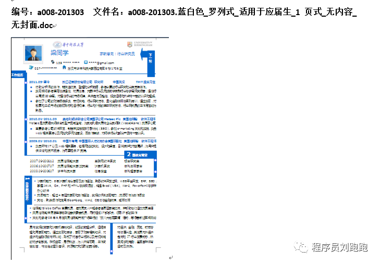
Task: Click the profile photo in the resume
Action: click(33, 54)
